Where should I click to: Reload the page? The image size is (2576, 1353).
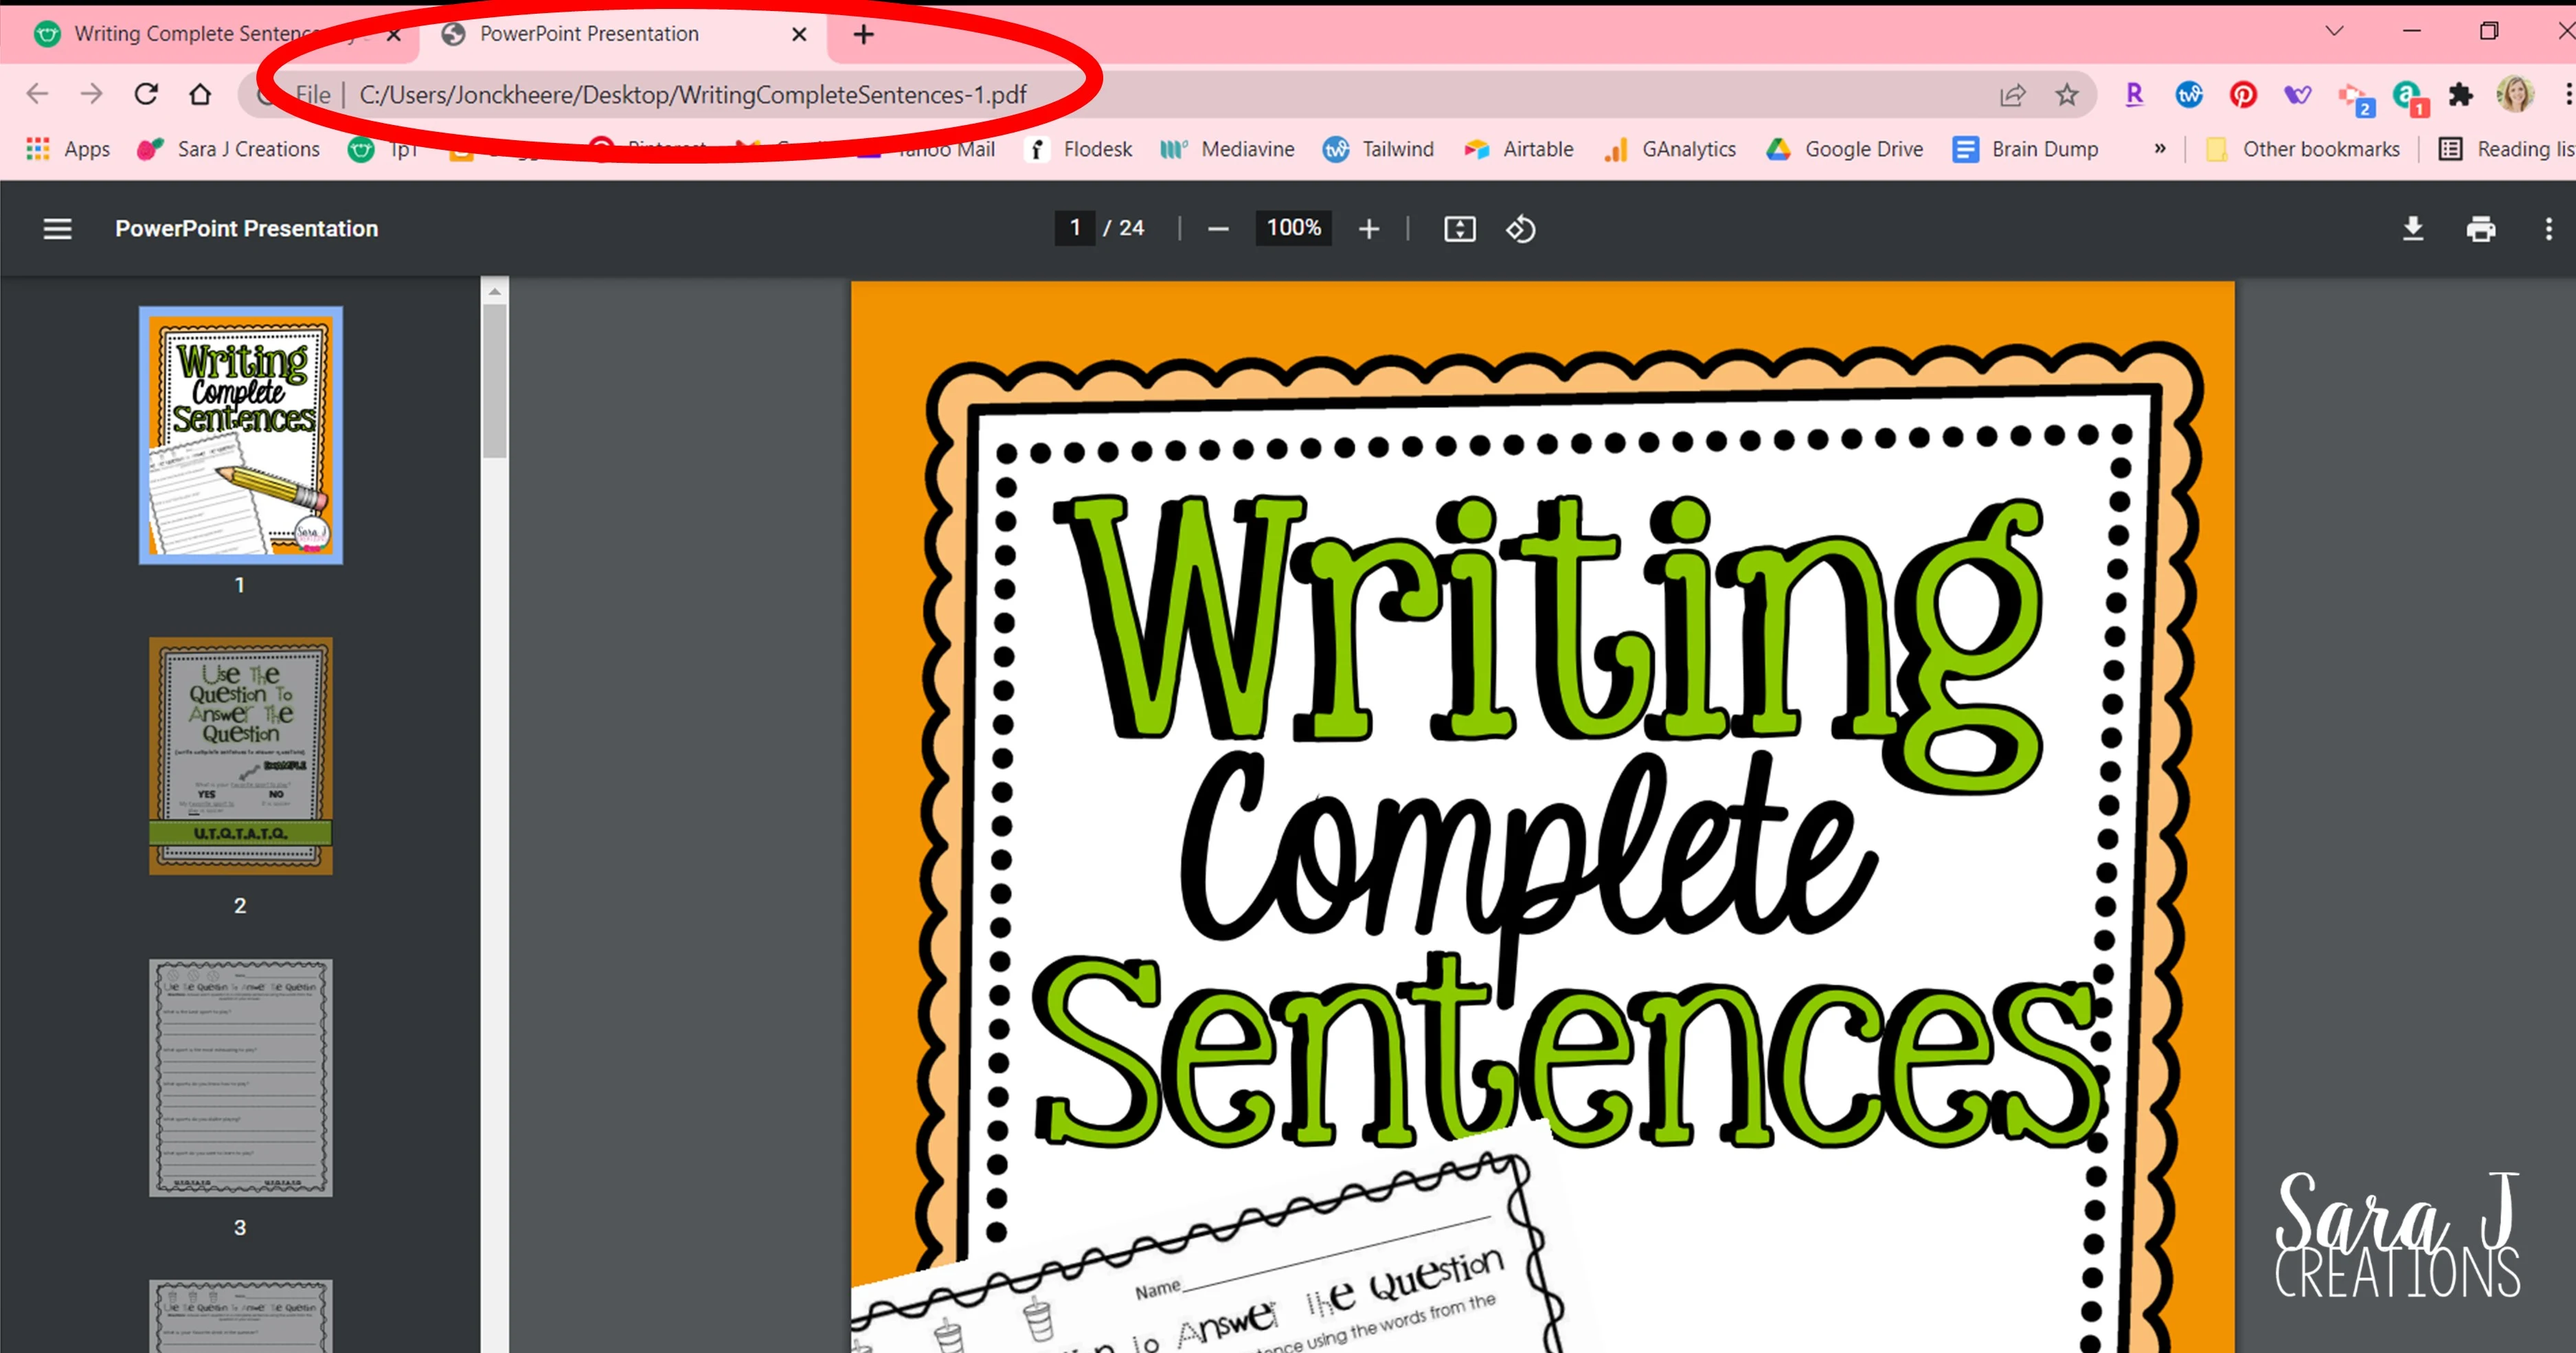coord(146,94)
